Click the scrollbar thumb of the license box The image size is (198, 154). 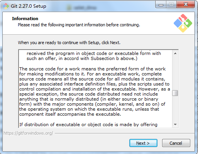coord(175,93)
